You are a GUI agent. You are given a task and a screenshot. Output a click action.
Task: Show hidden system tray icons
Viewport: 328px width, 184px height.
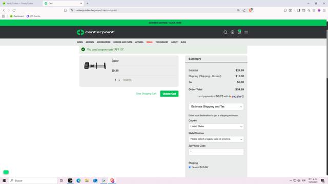[x=291, y=180]
